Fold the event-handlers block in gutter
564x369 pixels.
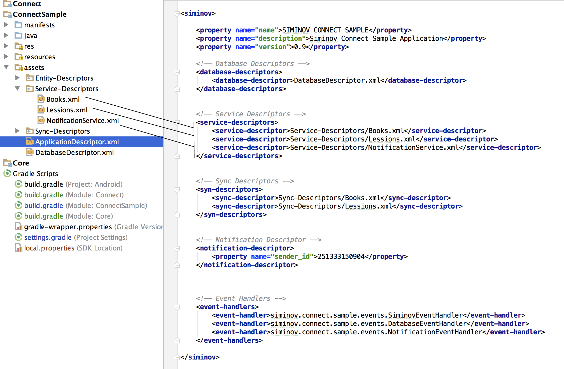point(177,307)
